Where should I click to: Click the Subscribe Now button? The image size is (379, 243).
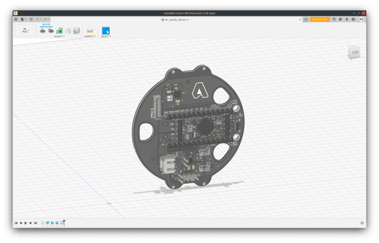point(320,19)
